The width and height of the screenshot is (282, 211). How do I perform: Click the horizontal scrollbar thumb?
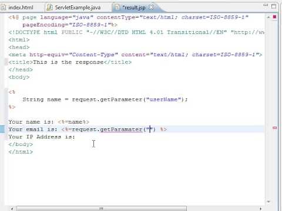101,209
